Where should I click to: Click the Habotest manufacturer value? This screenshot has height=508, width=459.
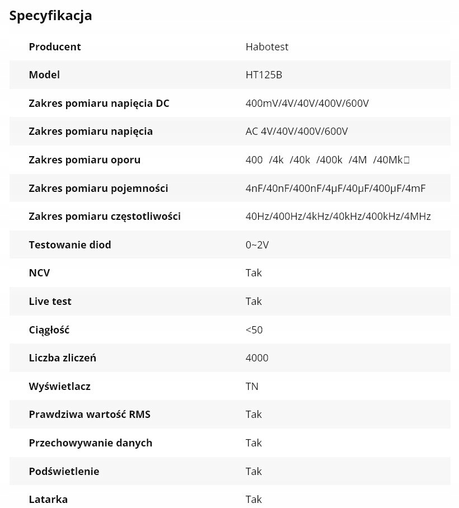(267, 46)
